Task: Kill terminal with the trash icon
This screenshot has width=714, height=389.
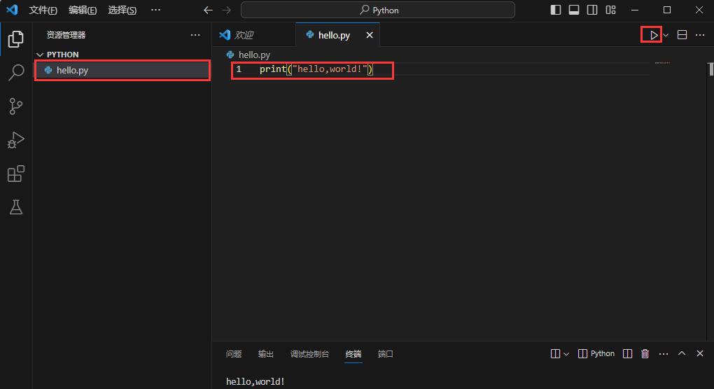Action: (645, 354)
